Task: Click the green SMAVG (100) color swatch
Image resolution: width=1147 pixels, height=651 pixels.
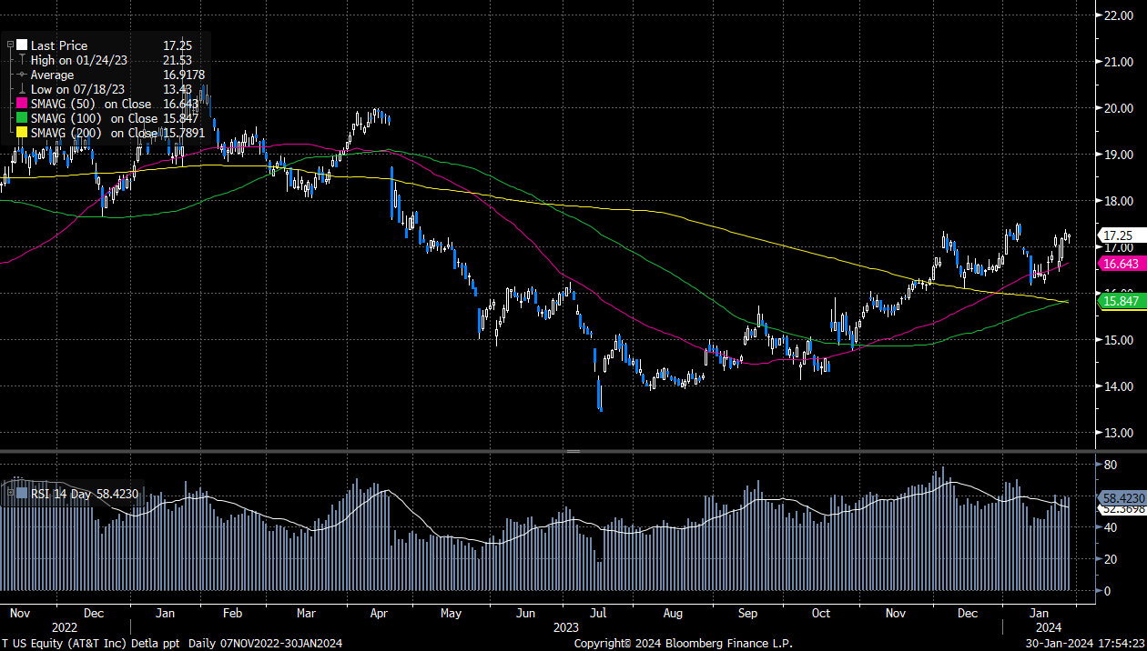Action: pos(23,118)
